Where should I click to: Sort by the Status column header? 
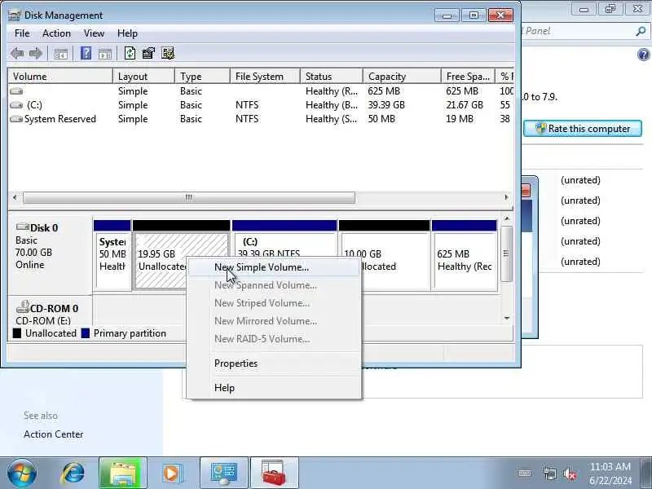click(x=332, y=77)
